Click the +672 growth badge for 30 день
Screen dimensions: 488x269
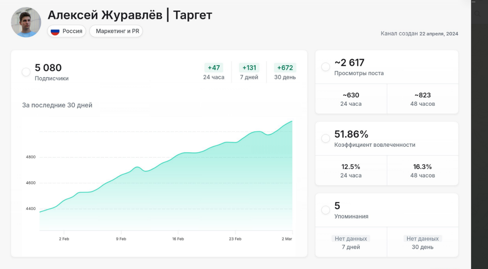[285, 68]
